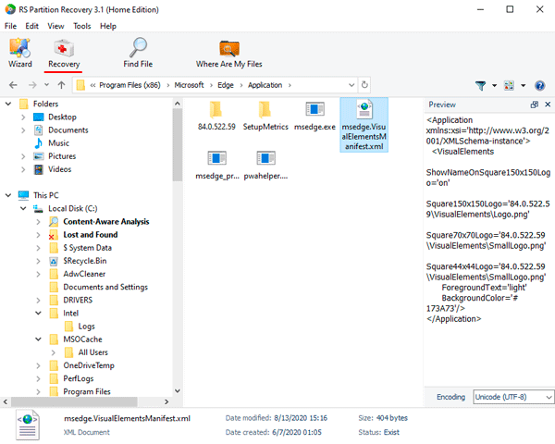Expand the Pictures tree node
This screenshot has width=555, height=444.
click(x=23, y=156)
